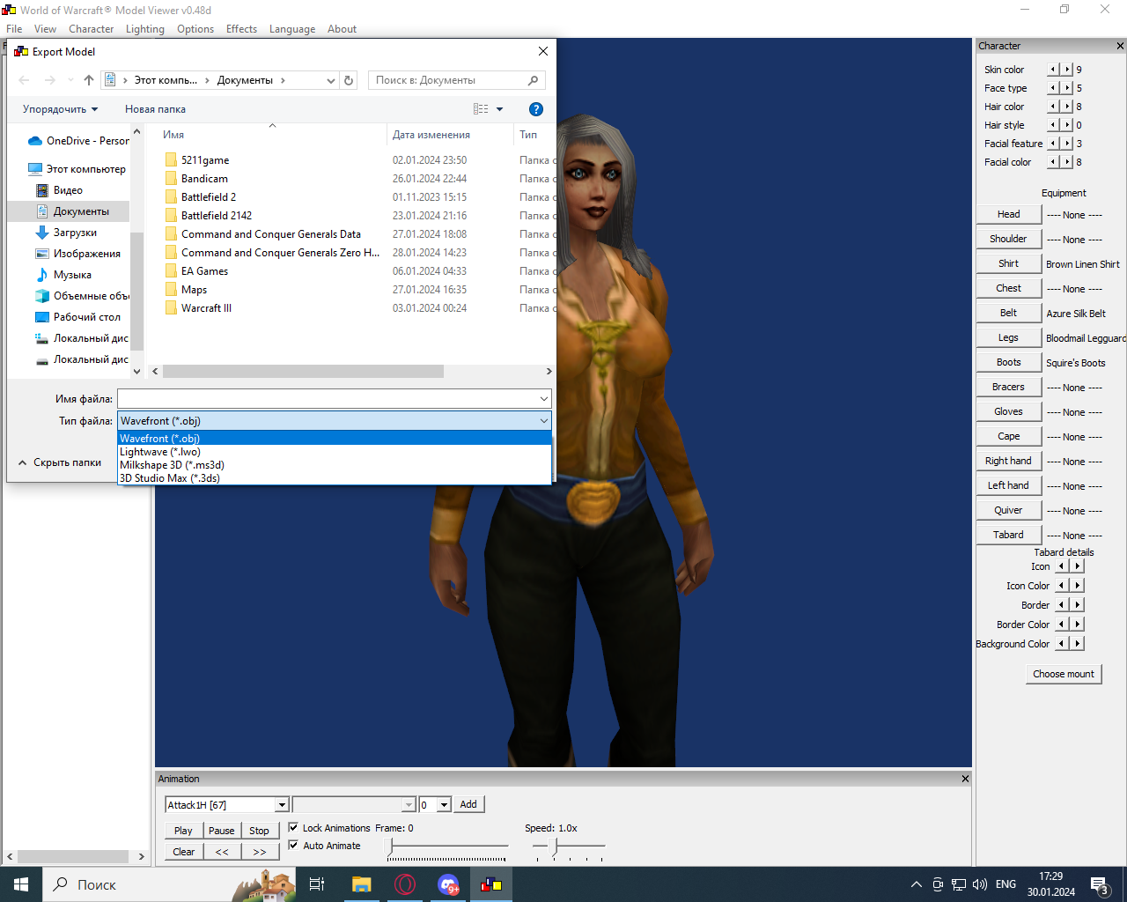The image size is (1127, 902).
Task: Close the Character panel
Action: click(1120, 46)
